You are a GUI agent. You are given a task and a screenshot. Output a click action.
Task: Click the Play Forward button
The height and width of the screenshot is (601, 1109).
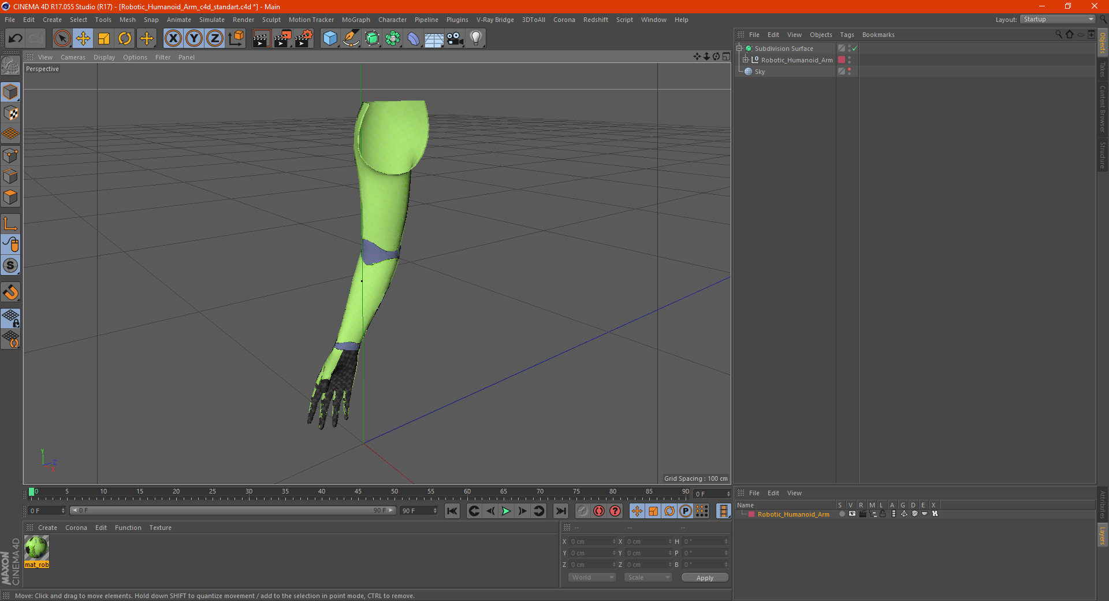[506, 511]
